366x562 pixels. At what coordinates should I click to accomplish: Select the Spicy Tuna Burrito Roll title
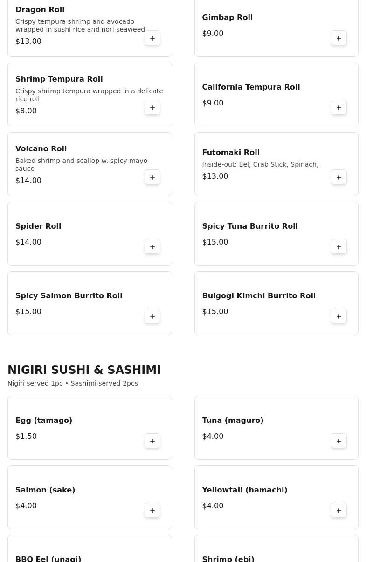(249, 226)
